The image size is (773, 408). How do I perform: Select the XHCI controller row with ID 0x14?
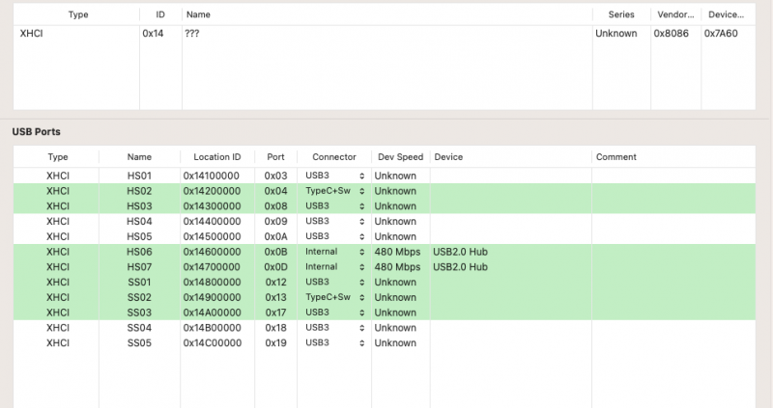click(290, 33)
